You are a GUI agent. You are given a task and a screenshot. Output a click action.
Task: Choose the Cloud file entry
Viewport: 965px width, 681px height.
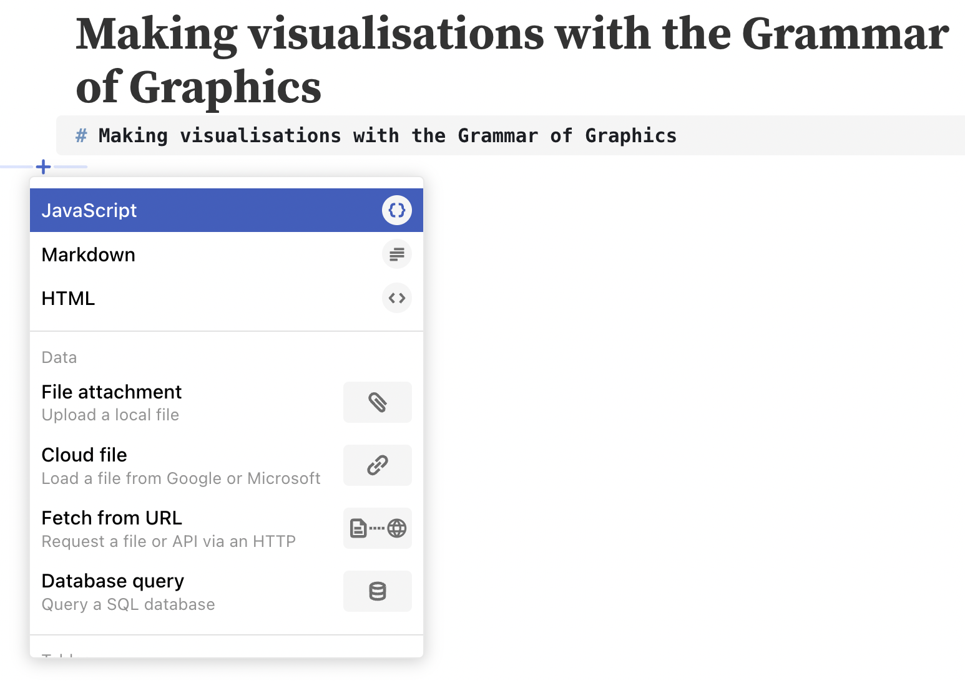pos(84,455)
